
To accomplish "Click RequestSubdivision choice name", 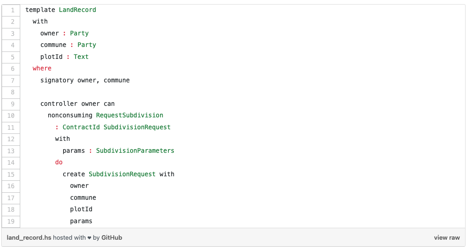I will coord(130,115).
